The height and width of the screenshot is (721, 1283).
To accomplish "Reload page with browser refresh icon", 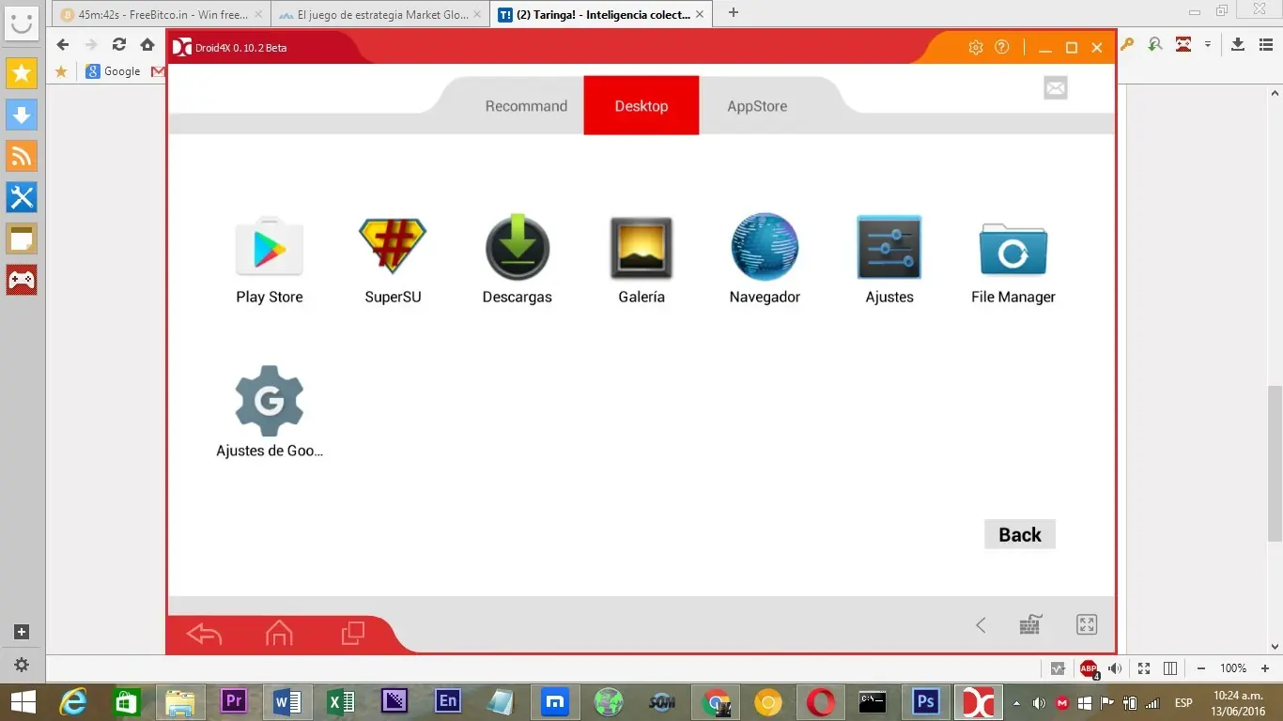I will click(x=119, y=44).
